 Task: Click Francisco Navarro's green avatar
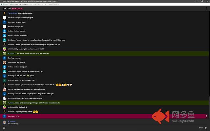tap(4, 80)
